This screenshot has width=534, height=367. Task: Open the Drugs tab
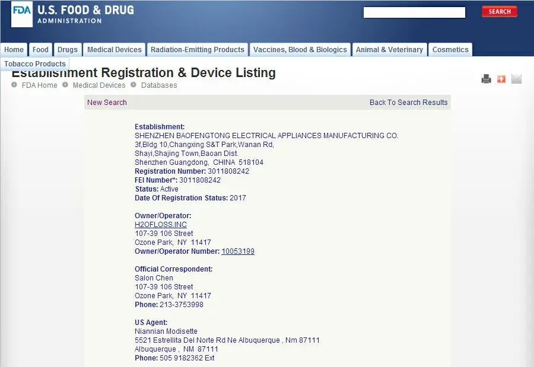(68, 50)
